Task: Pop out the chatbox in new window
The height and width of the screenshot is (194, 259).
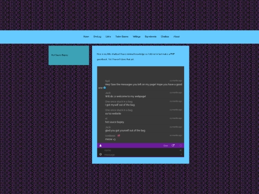Action: coord(173,146)
